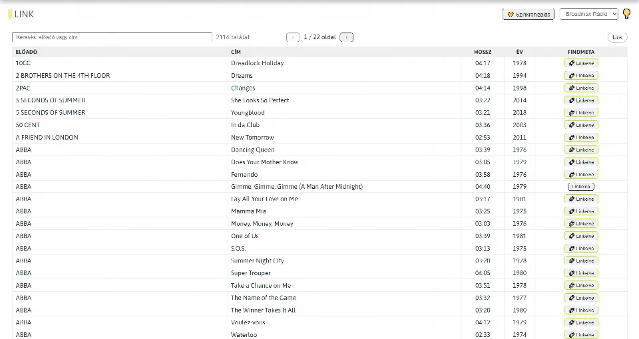Select artist cell 2PAC

pos(23,88)
